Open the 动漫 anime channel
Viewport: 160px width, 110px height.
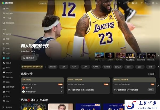pyautogui.click(x=6, y=48)
